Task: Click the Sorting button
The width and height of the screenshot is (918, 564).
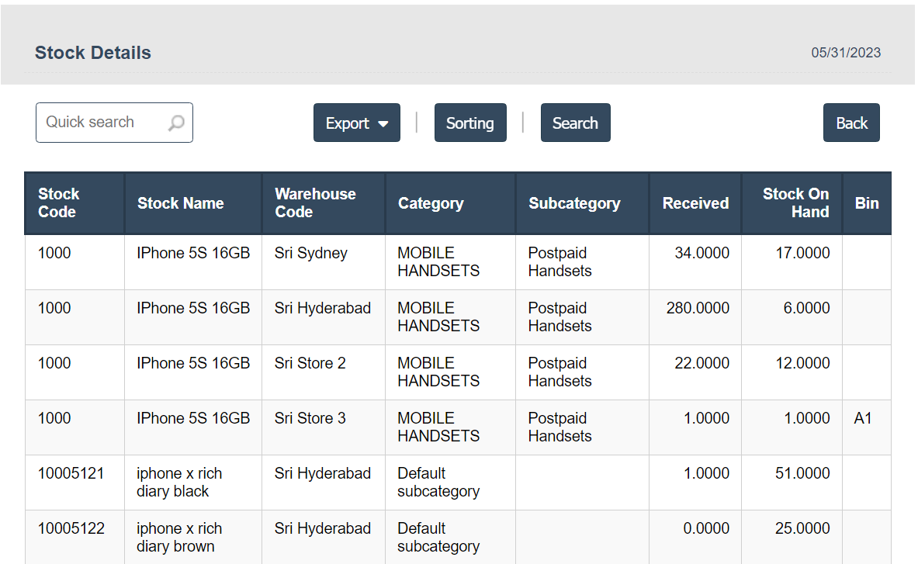Action: [469, 123]
